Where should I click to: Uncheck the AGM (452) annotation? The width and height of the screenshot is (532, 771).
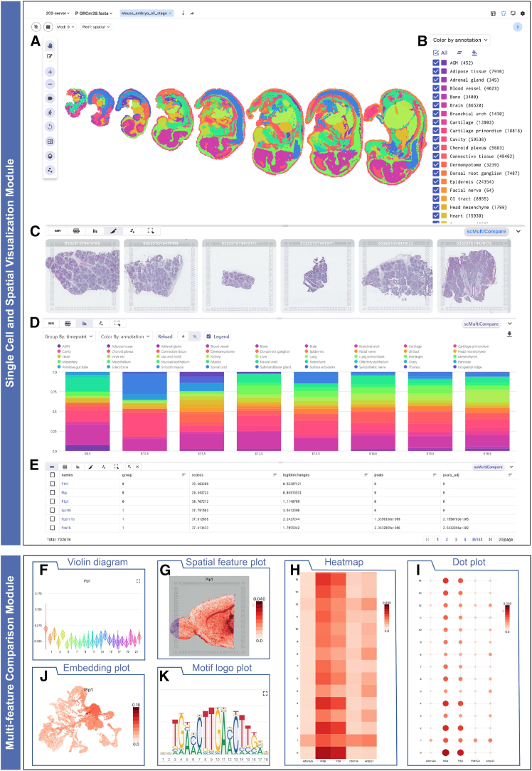click(436, 63)
